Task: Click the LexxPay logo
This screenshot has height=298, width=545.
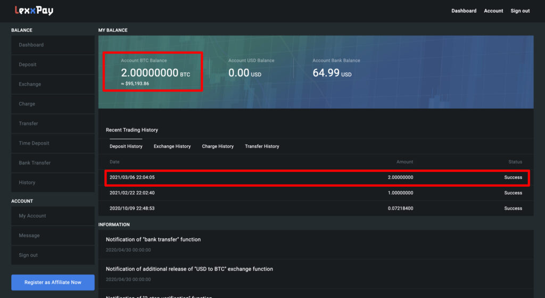Action: [34, 11]
